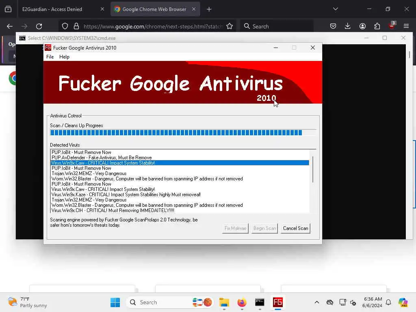Click the grayed Begin Scan button
The height and width of the screenshot is (312, 416).
coord(264,228)
